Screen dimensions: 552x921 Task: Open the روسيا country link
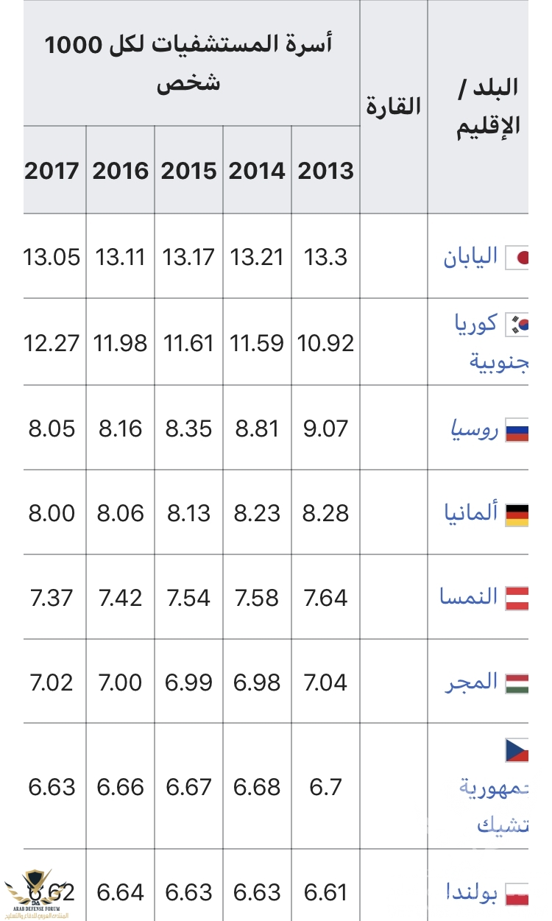[x=474, y=430]
